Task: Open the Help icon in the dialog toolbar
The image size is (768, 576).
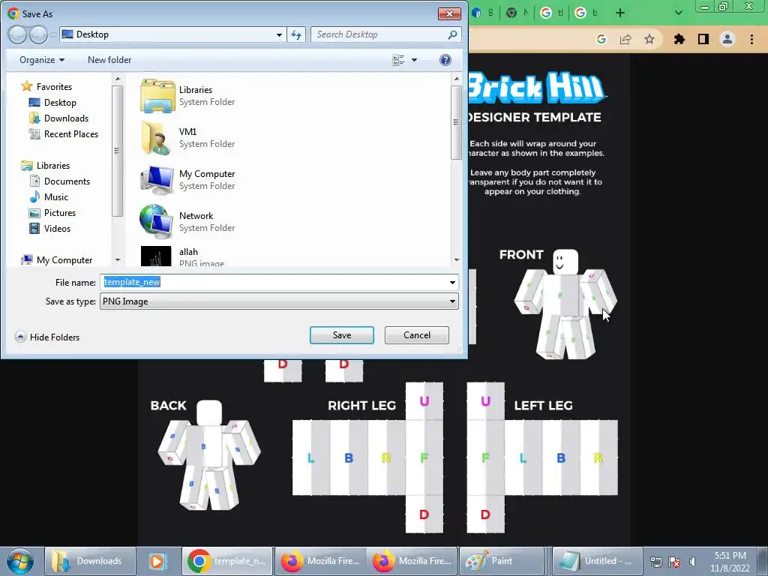Action: (445, 60)
